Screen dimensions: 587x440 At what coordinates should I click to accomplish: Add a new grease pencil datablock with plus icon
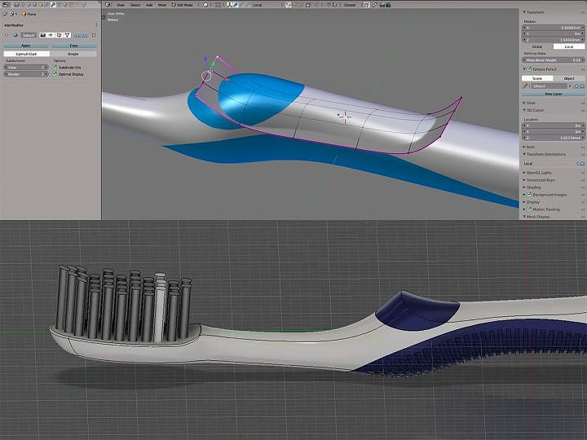click(576, 86)
